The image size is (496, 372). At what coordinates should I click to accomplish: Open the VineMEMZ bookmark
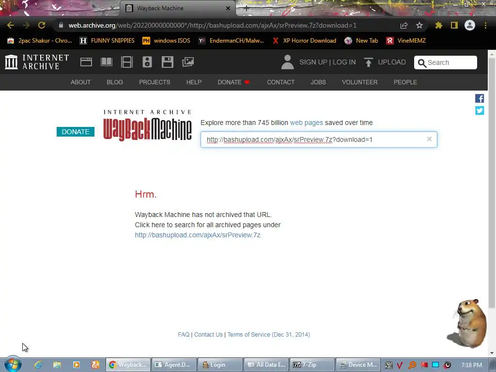click(406, 41)
